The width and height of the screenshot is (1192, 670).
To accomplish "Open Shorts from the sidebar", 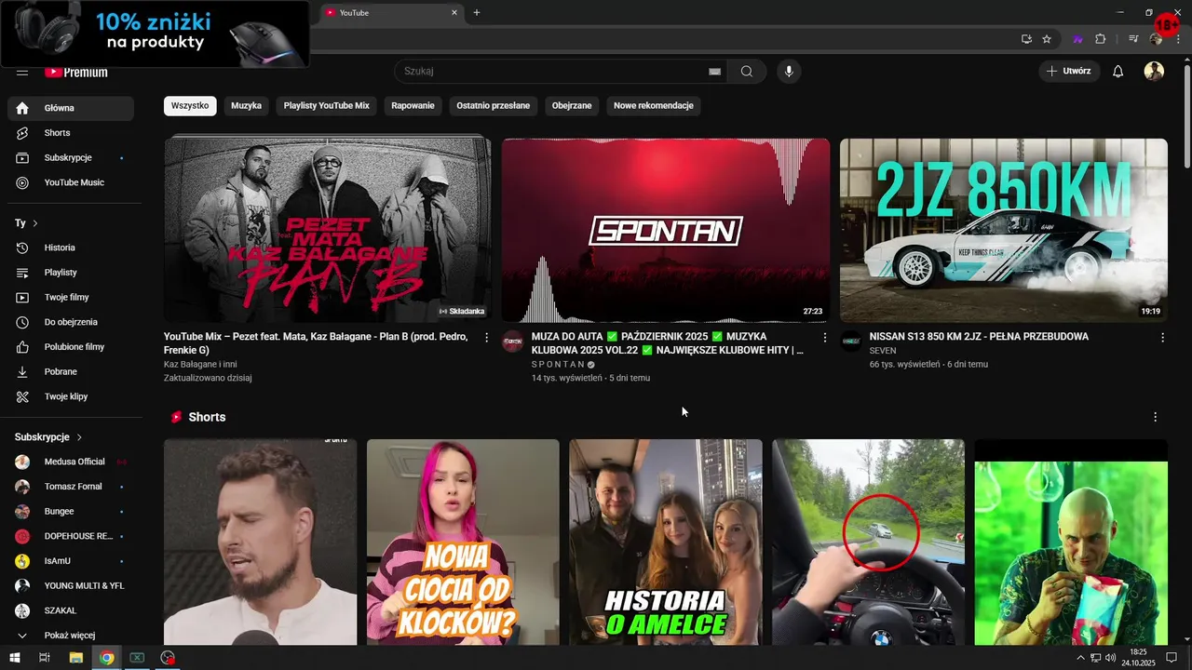I will click(x=71, y=133).
